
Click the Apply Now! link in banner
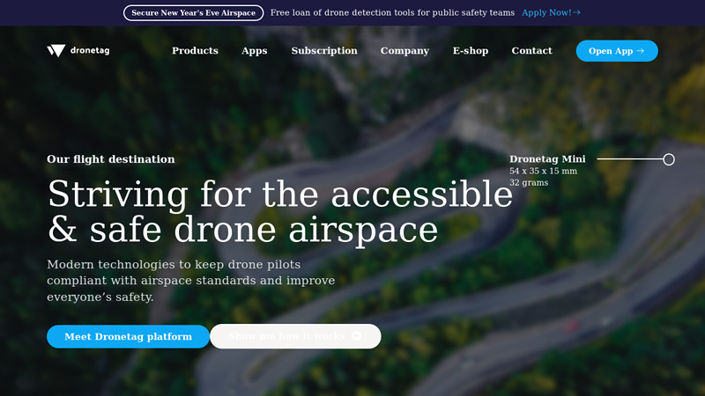[546, 13]
